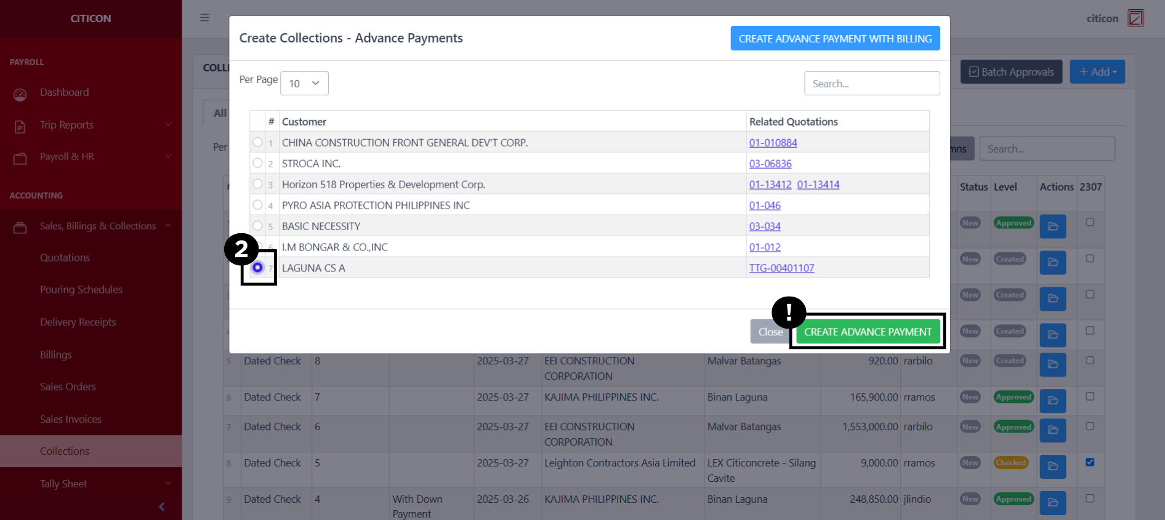
Task: Select the STROCA INC. radio button
Action: (x=257, y=163)
